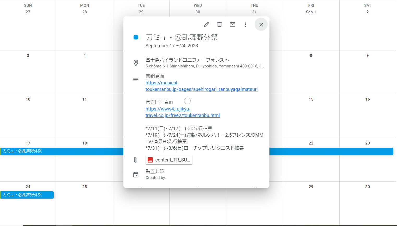Select date 3 in calendar

28,56
